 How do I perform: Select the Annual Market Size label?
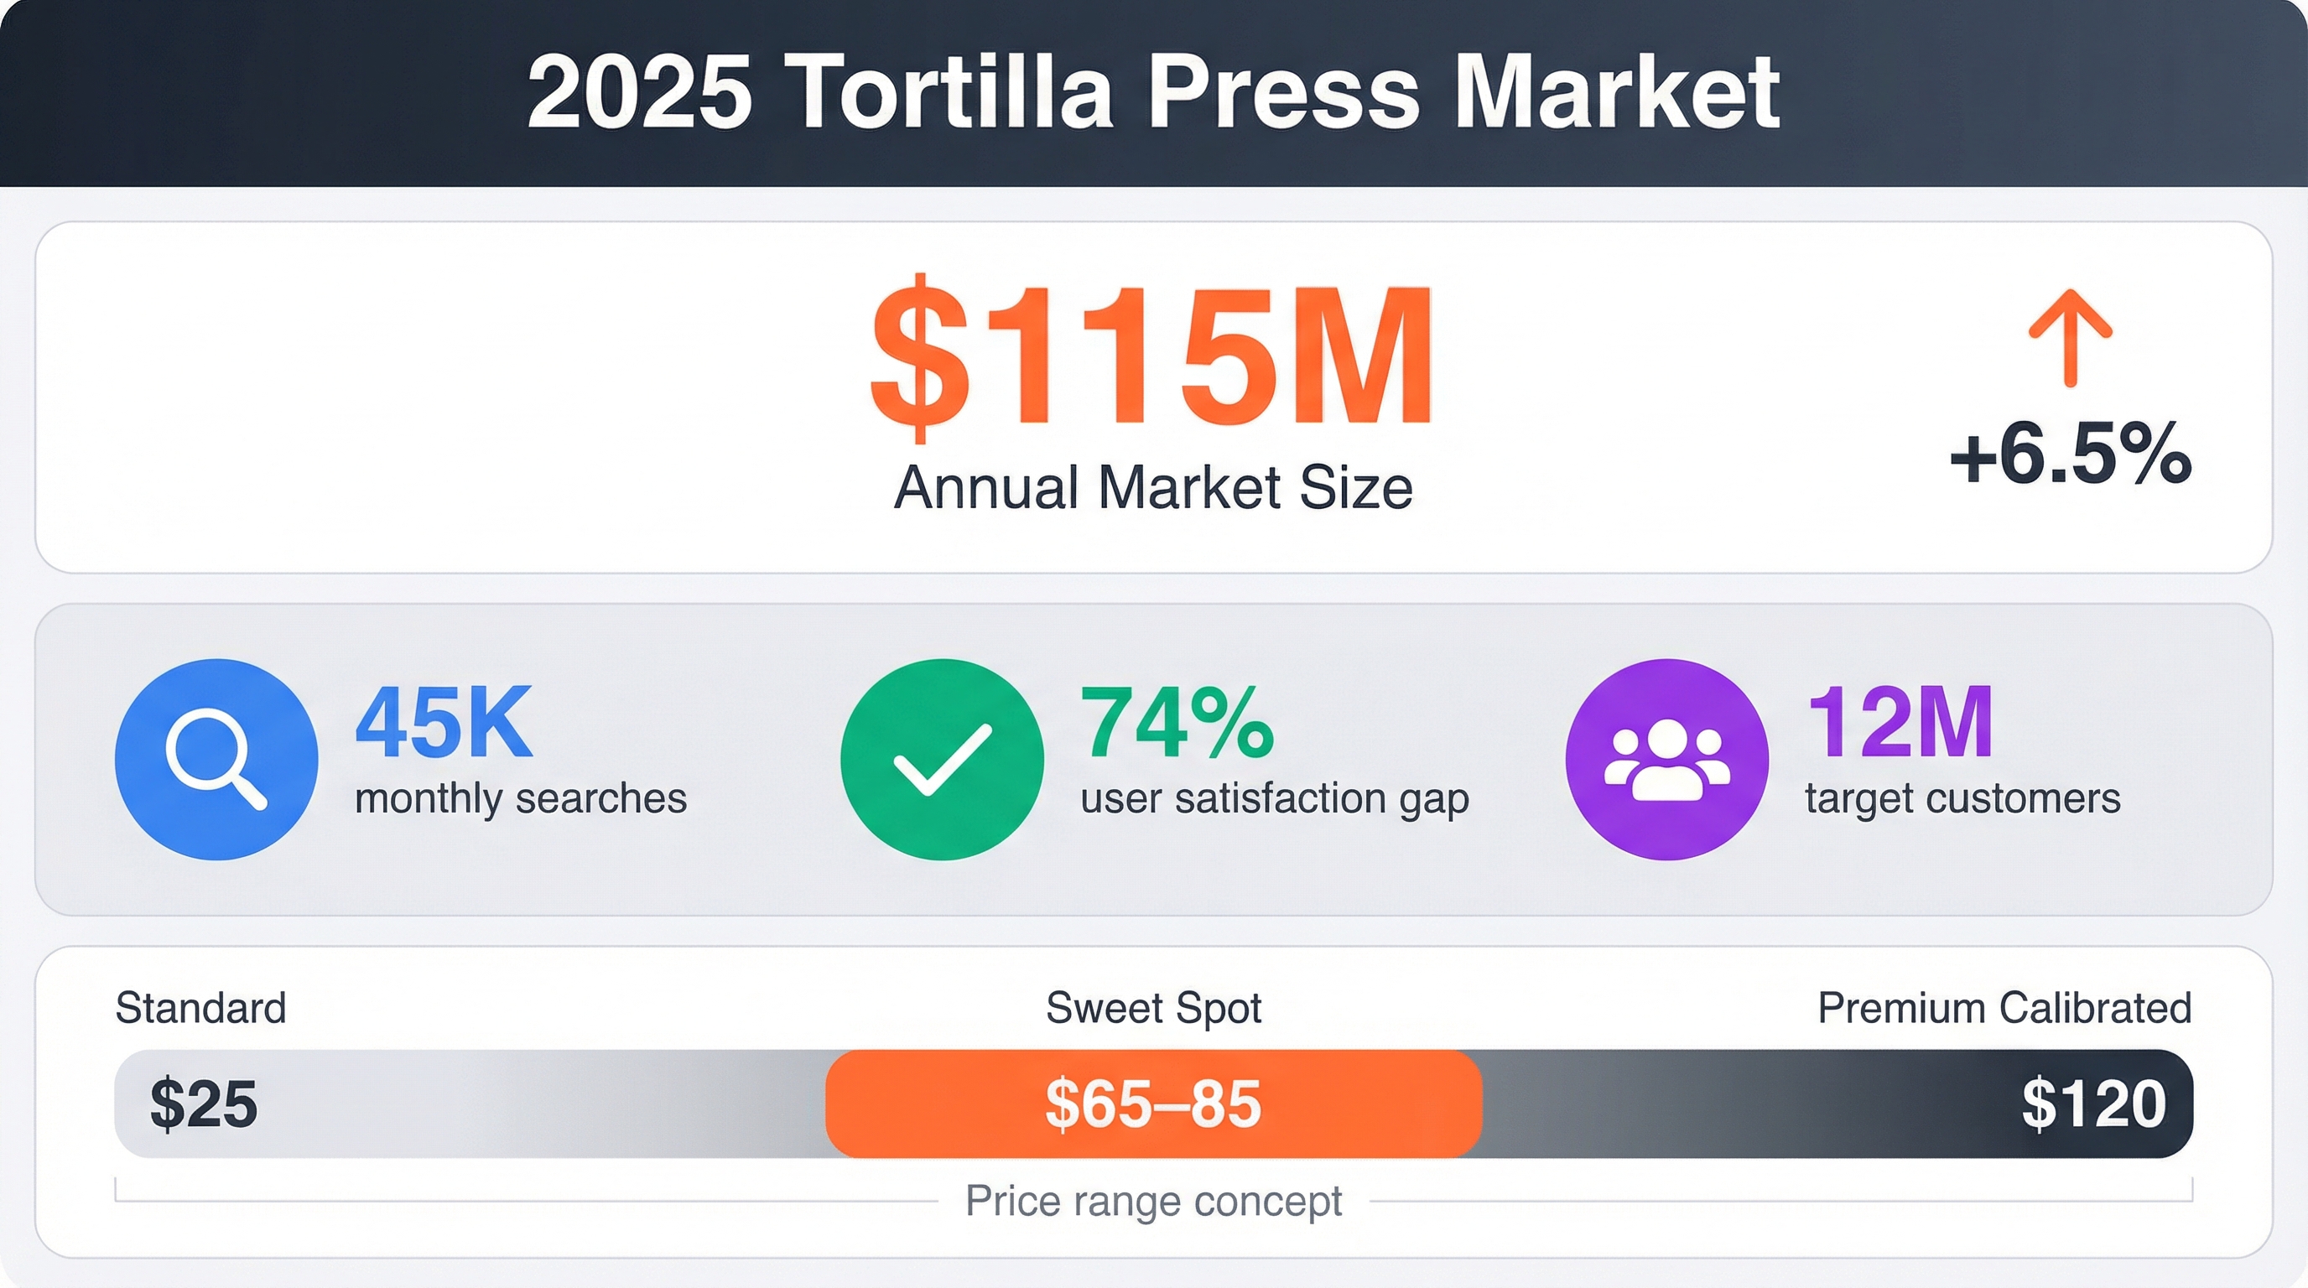click(x=1153, y=487)
